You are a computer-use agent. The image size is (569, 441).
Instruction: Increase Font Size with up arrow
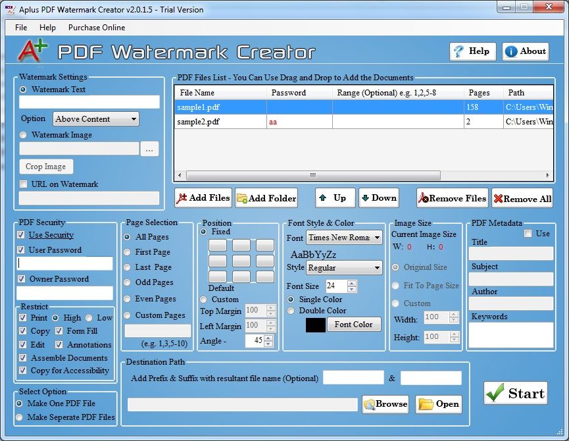[x=352, y=284]
